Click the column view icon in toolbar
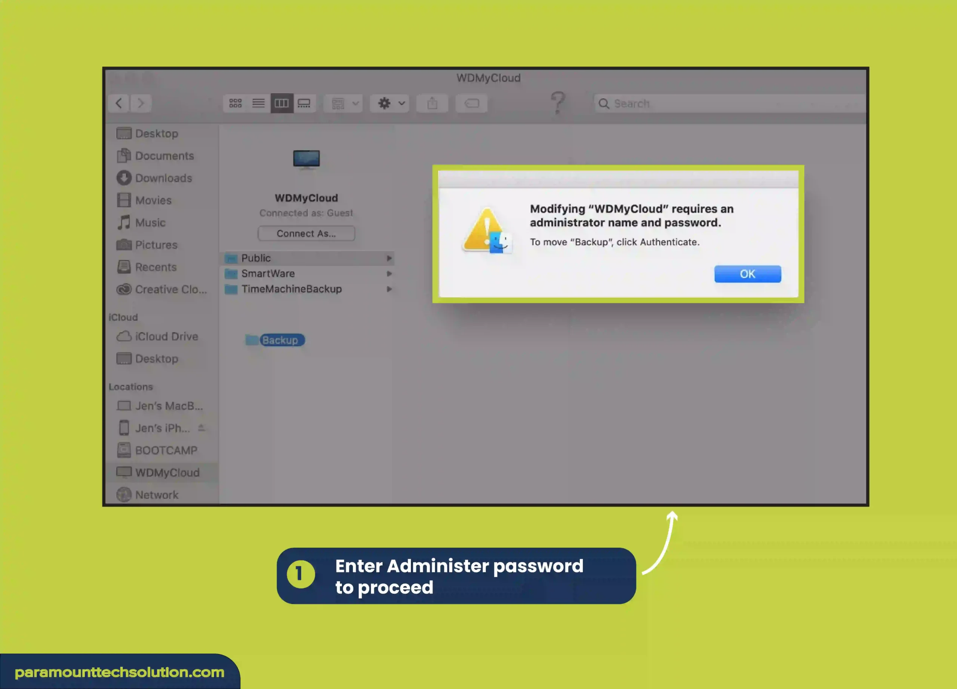 pos(281,103)
